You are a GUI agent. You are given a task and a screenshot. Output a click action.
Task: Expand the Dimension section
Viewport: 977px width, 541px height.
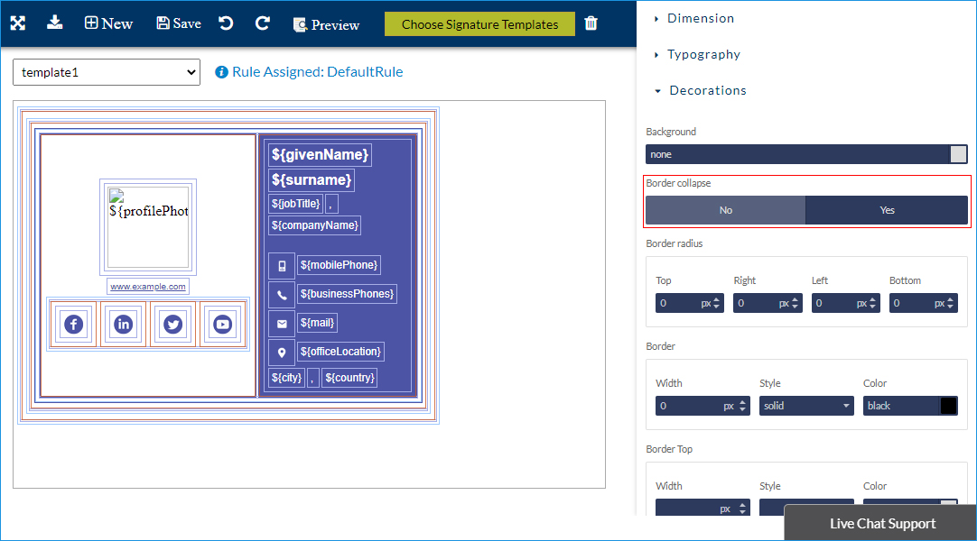(x=700, y=18)
